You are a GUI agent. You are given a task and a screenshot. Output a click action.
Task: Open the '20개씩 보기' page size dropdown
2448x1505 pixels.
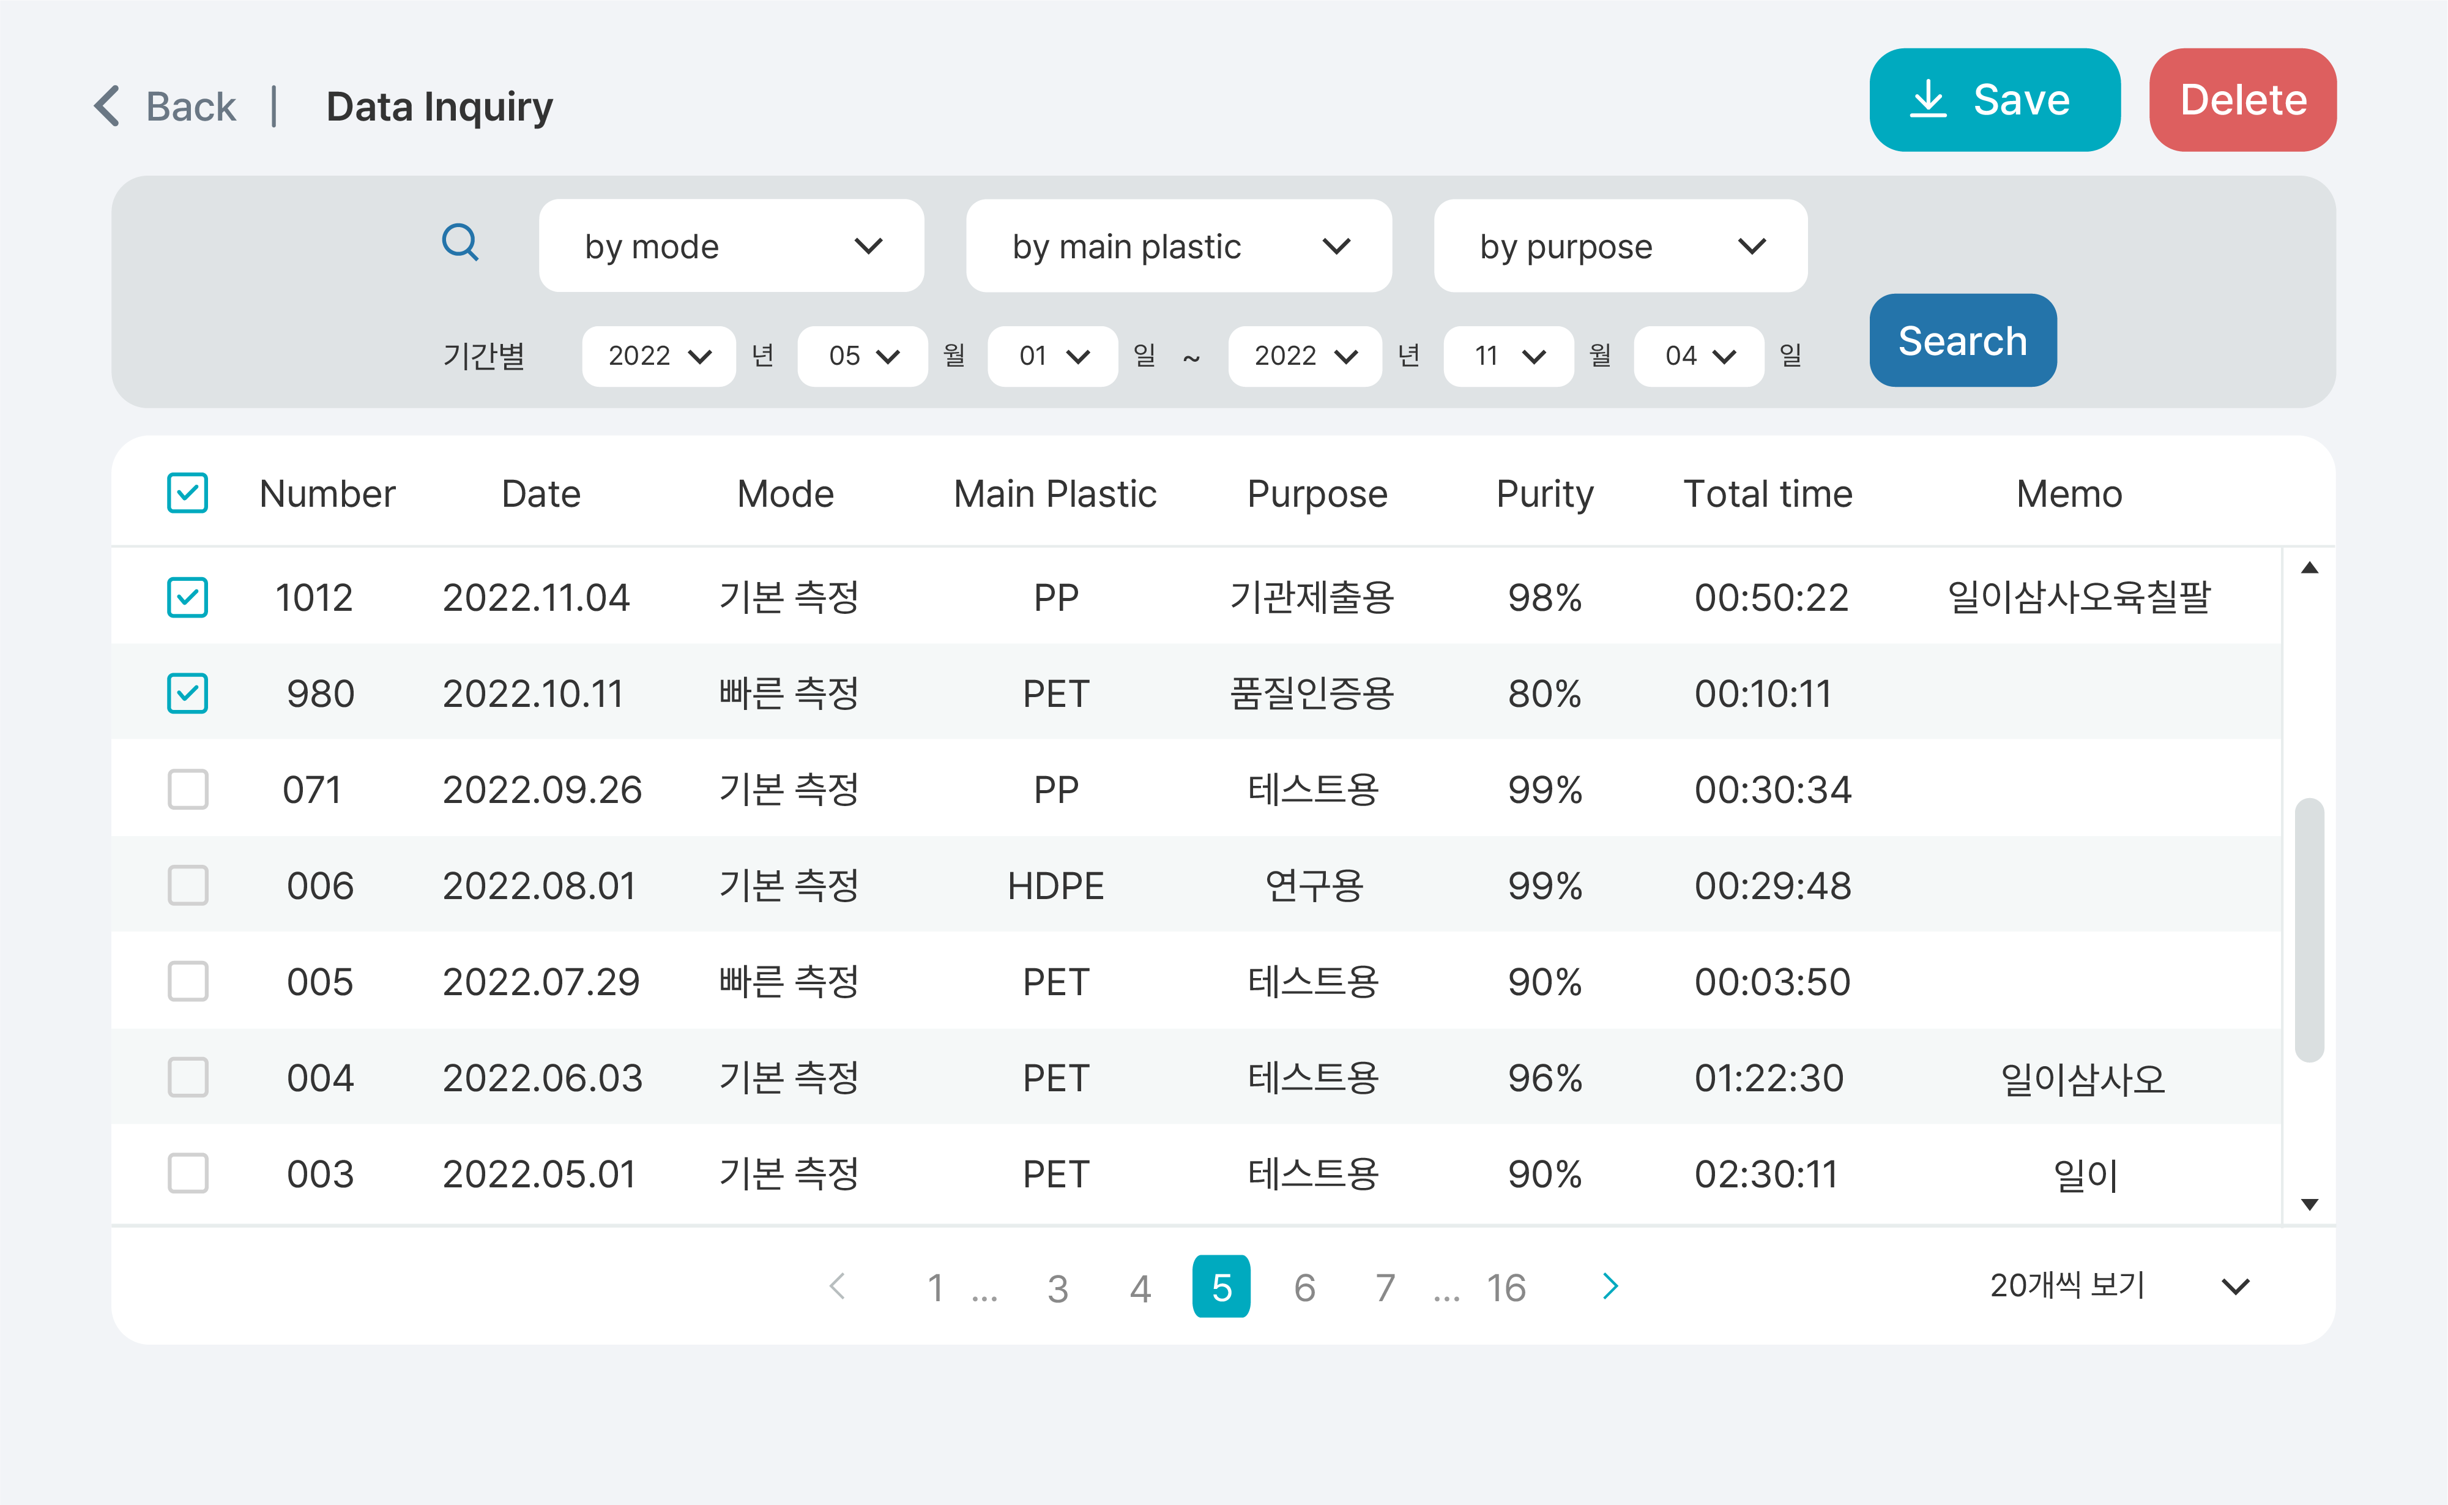2119,1286
